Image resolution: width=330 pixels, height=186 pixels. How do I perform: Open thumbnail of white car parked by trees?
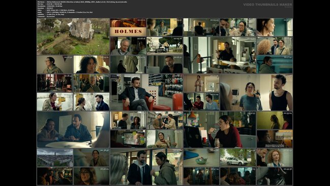tap(238, 157)
